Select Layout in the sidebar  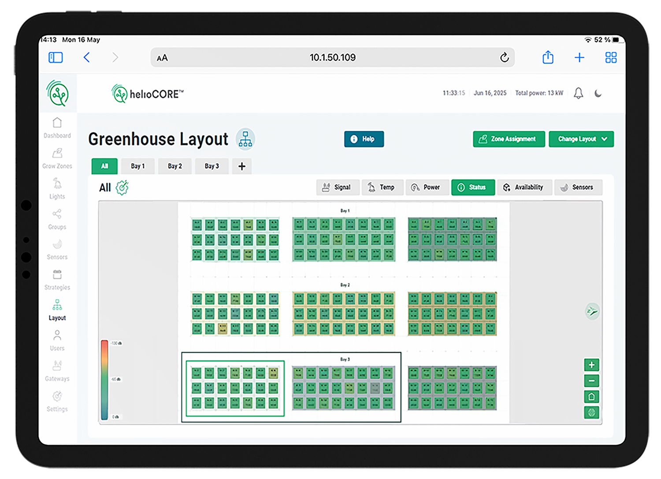57,311
